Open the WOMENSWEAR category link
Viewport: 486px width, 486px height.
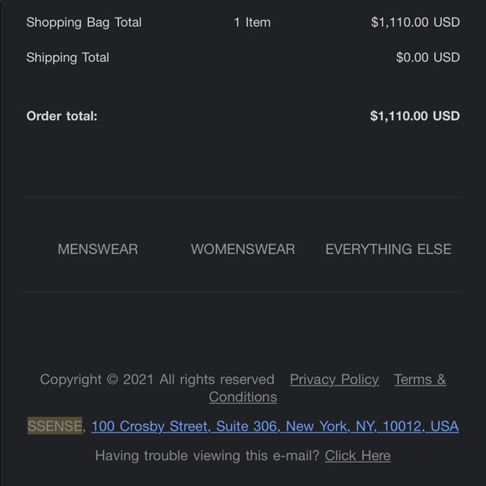pyautogui.click(x=243, y=249)
